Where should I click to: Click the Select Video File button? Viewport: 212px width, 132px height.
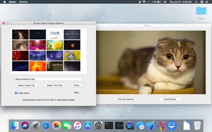coord(26,85)
